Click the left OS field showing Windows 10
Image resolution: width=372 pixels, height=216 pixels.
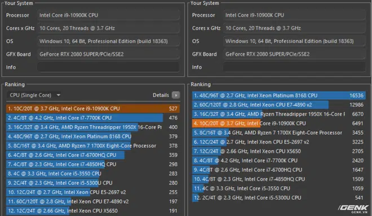(x=108, y=41)
